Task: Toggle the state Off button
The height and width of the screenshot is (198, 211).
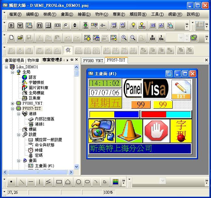Action: click(152, 38)
